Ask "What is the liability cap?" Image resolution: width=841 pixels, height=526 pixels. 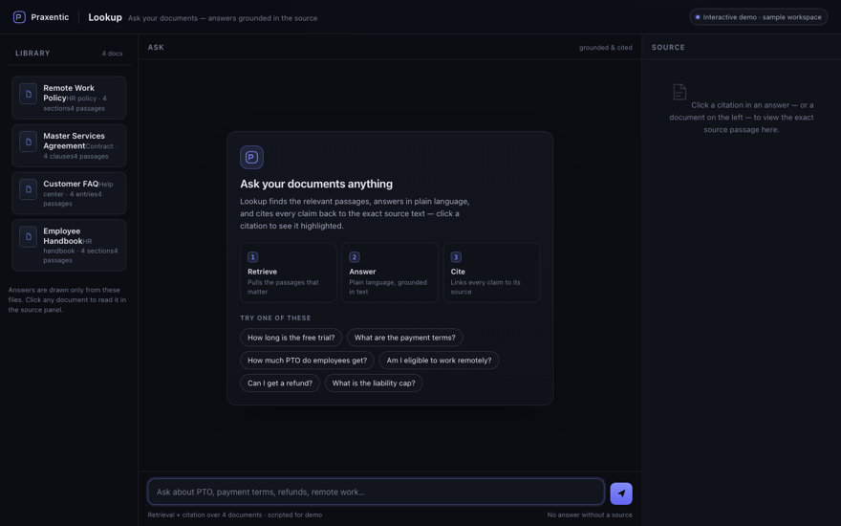[374, 384]
